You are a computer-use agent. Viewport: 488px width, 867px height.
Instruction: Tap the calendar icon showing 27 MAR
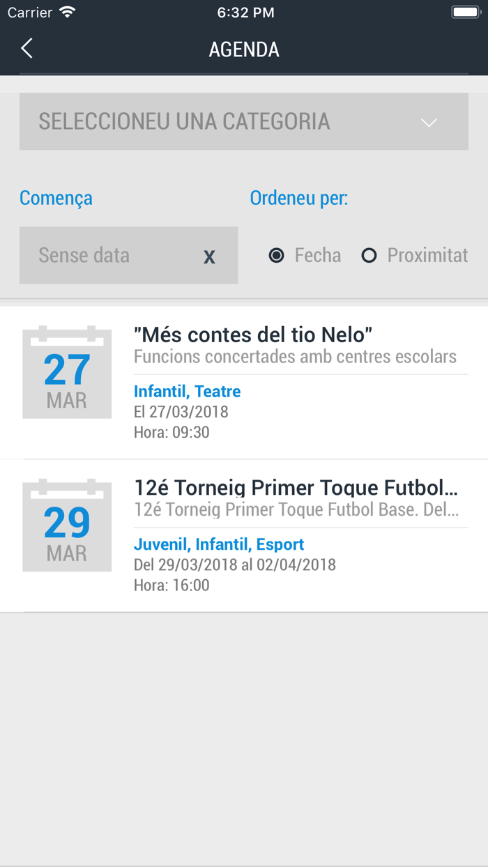pos(66,372)
